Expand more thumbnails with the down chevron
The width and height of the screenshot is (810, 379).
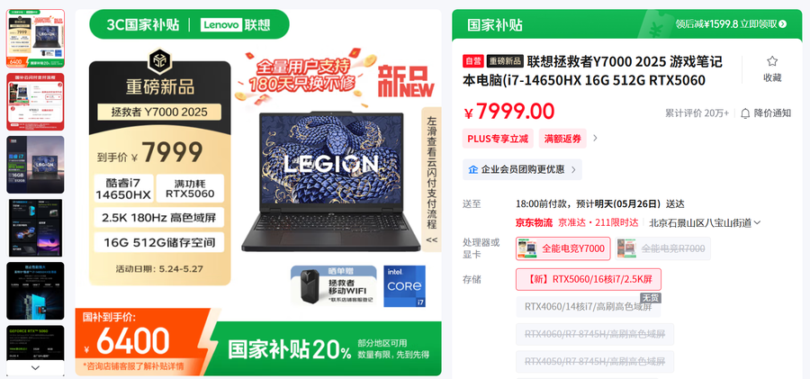click(36, 367)
